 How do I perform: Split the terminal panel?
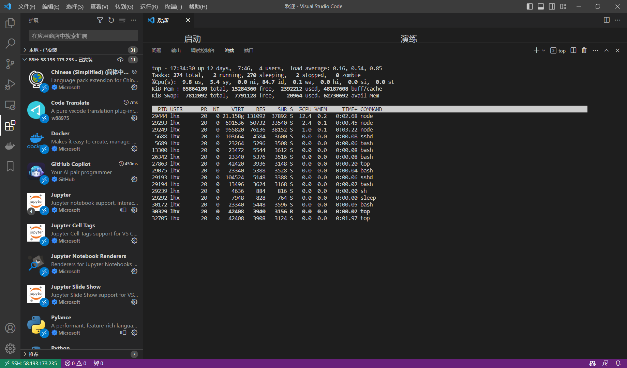point(573,50)
